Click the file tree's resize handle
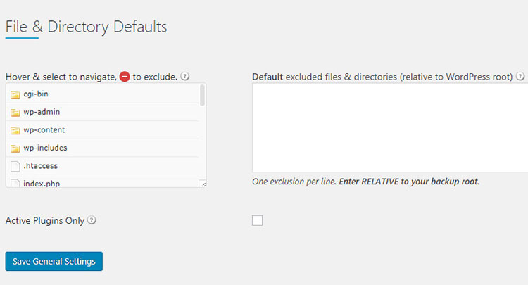Screen dimensions: 528x285 pos(202,184)
